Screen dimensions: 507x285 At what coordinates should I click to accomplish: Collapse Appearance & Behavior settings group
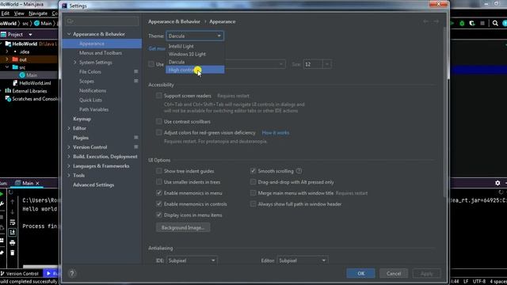point(69,34)
